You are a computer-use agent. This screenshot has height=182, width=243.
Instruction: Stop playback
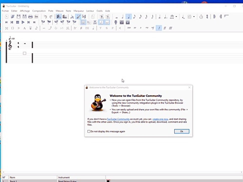17,22
